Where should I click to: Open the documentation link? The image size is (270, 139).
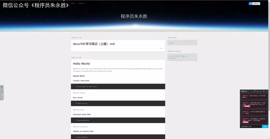112,69
